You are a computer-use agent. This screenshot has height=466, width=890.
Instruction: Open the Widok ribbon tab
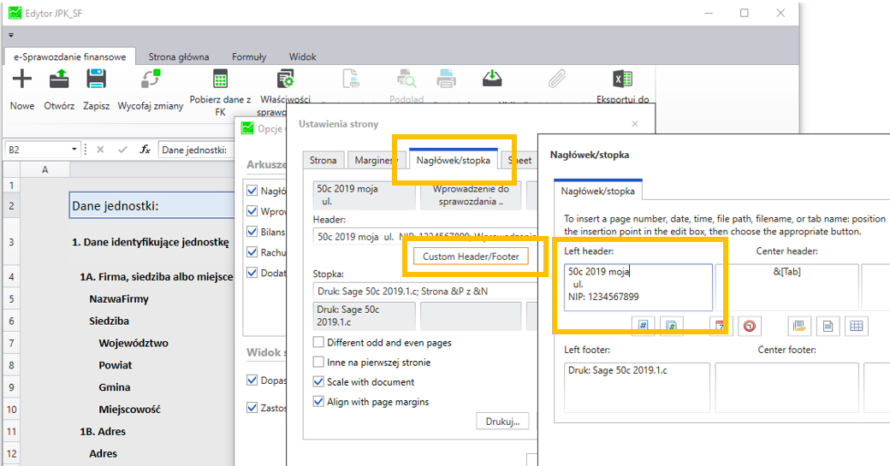[x=303, y=56]
